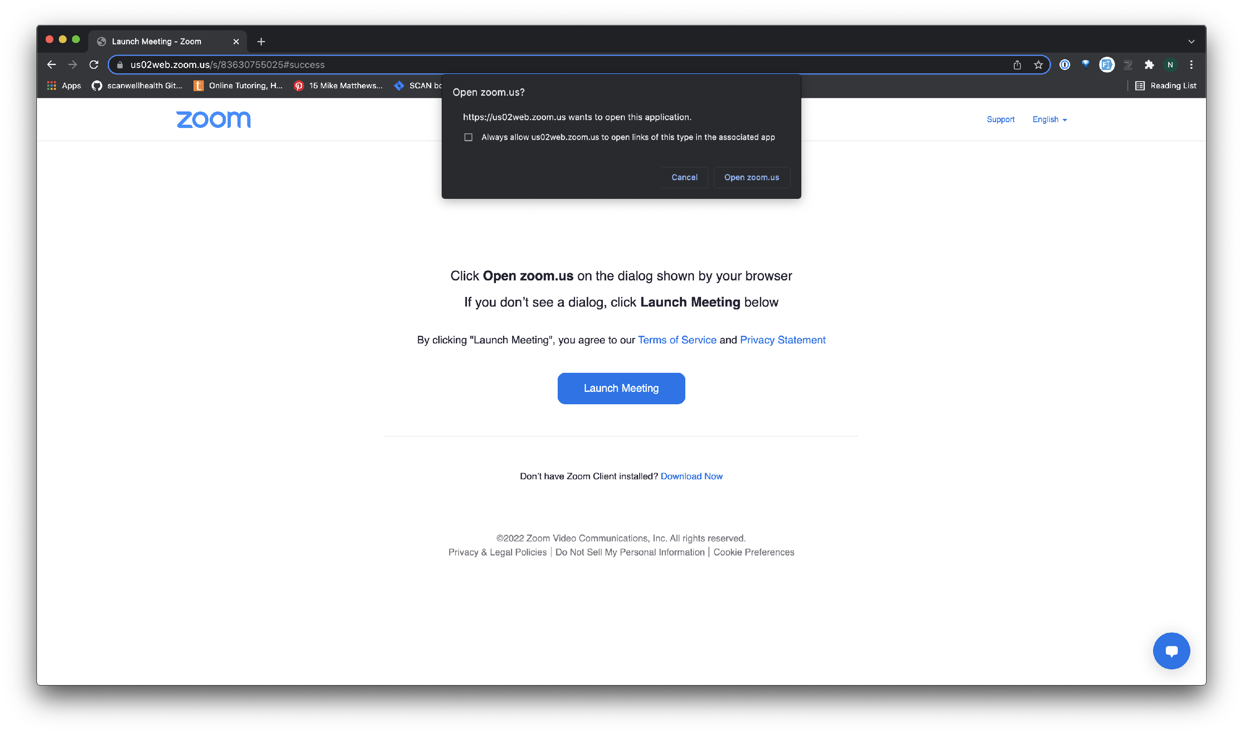This screenshot has height=734, width=1243.
Task: Open the Chrome three-dot menu
Action: [x=1191, y=65]
